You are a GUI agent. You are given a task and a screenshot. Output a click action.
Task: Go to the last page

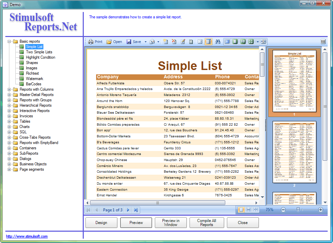(x=136, y=210)
